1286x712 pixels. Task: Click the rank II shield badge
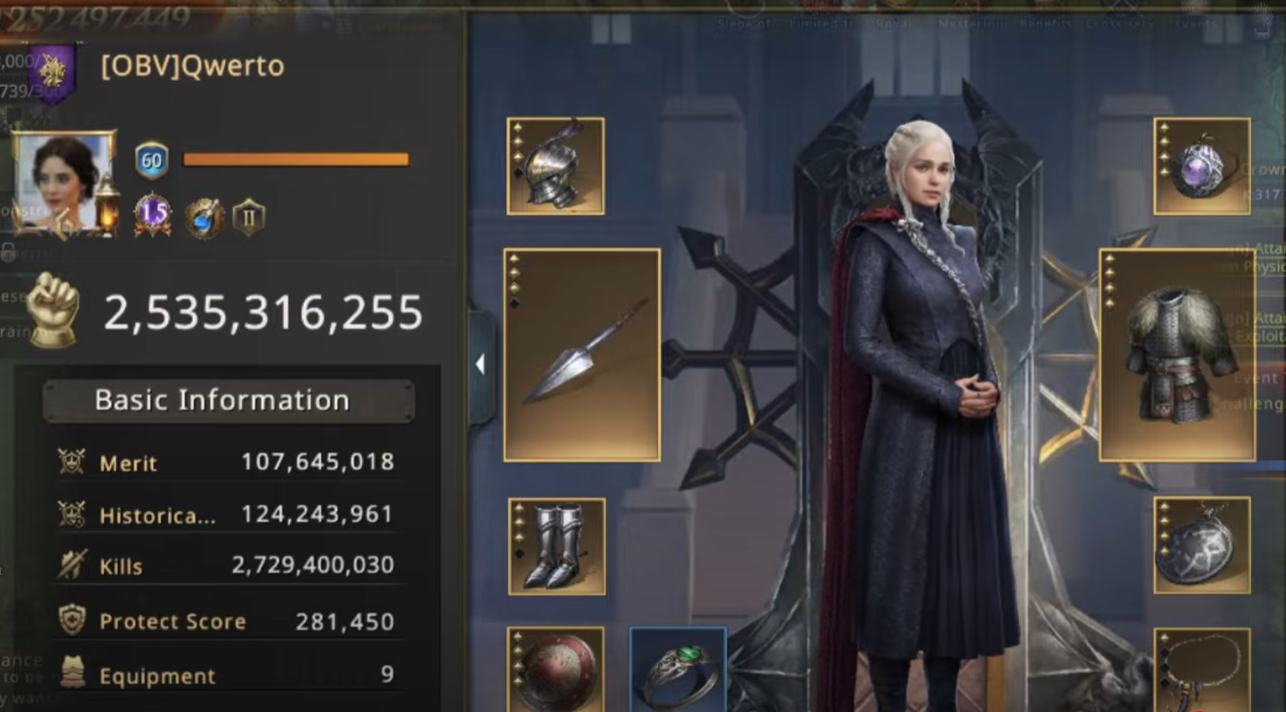click(x=248, y=217)
